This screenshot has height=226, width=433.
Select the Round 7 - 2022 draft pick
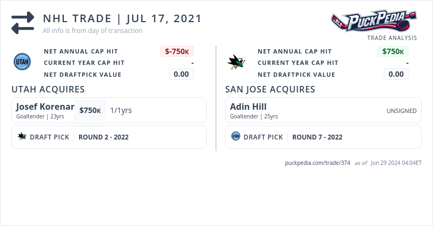[317, 137]
